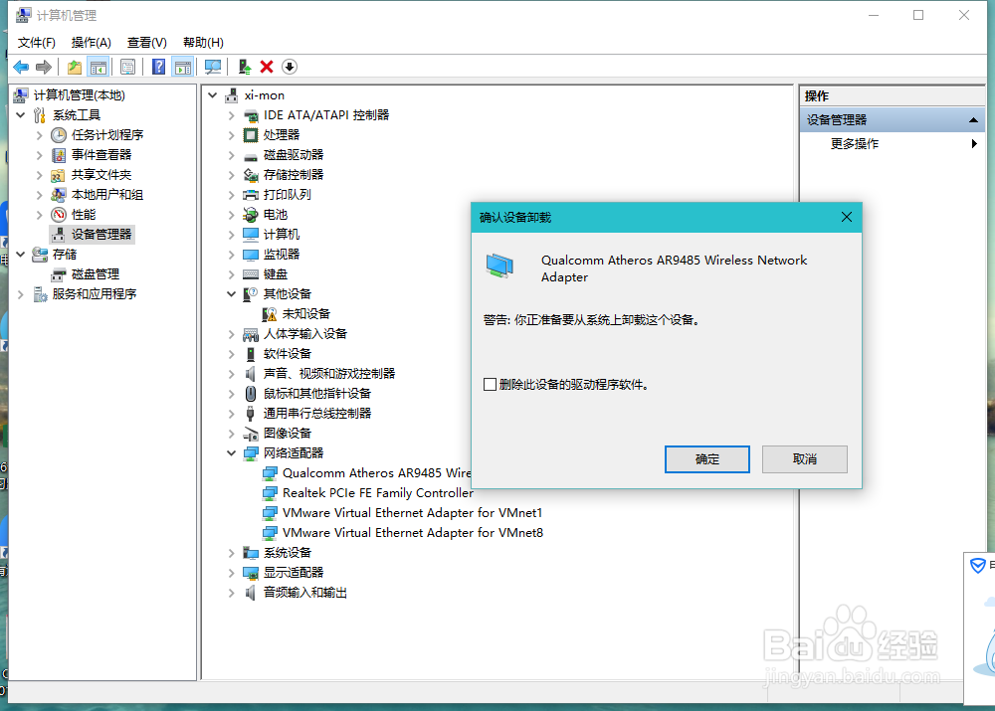Expand the 服务和应用程序 node

click(x=20, y=294)
